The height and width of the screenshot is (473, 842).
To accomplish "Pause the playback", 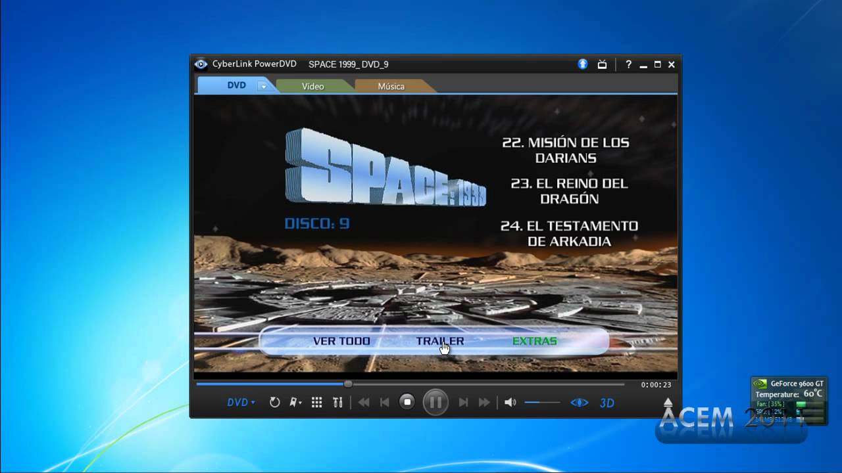I will (435, 402).
